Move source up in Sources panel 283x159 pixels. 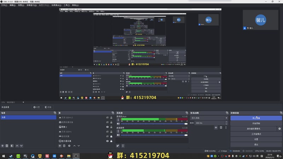click(x=74, y=146)
